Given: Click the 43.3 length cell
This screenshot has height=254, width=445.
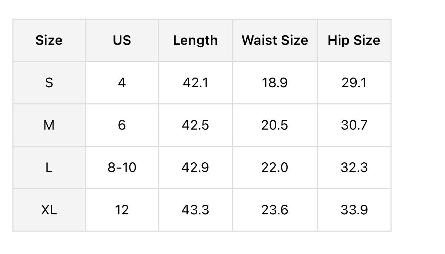Looking at the screenshot, I should coord(195,210).
